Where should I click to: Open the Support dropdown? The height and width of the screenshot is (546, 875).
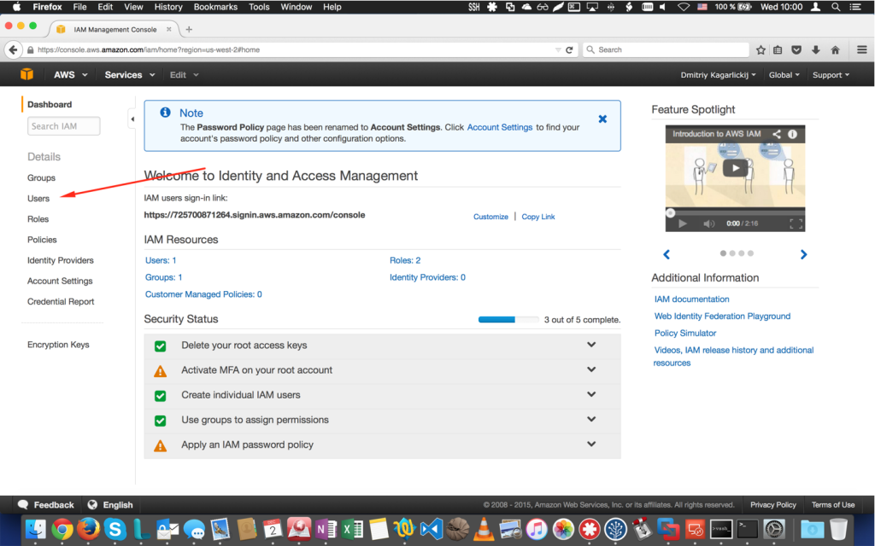(x=831, y=75)
